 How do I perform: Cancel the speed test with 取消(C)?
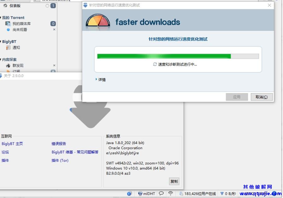tap(262, 97)
